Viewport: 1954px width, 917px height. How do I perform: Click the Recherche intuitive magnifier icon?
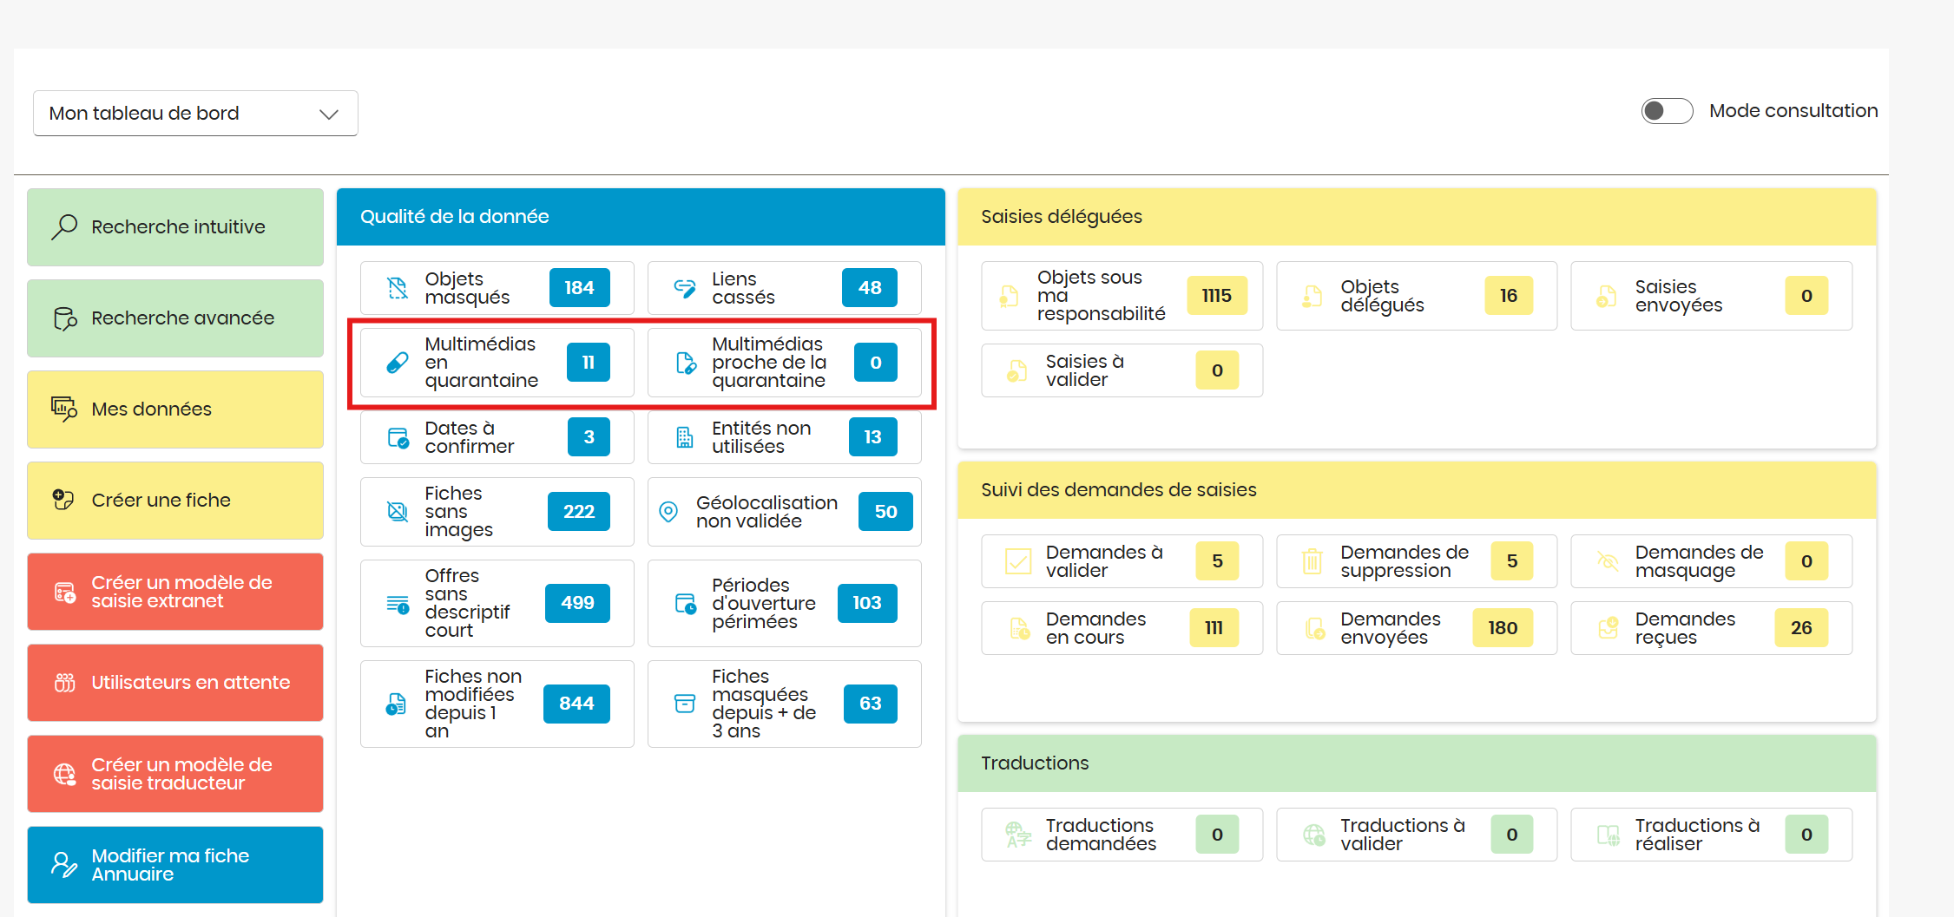pos(64,227)
